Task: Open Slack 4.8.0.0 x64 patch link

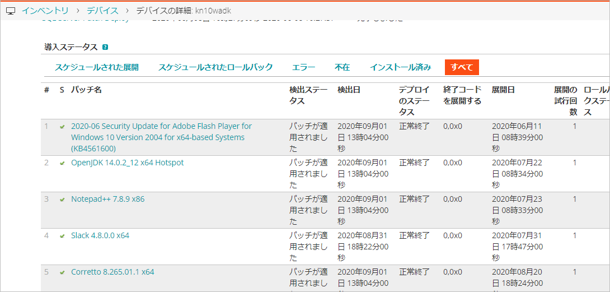Action: 100,235
